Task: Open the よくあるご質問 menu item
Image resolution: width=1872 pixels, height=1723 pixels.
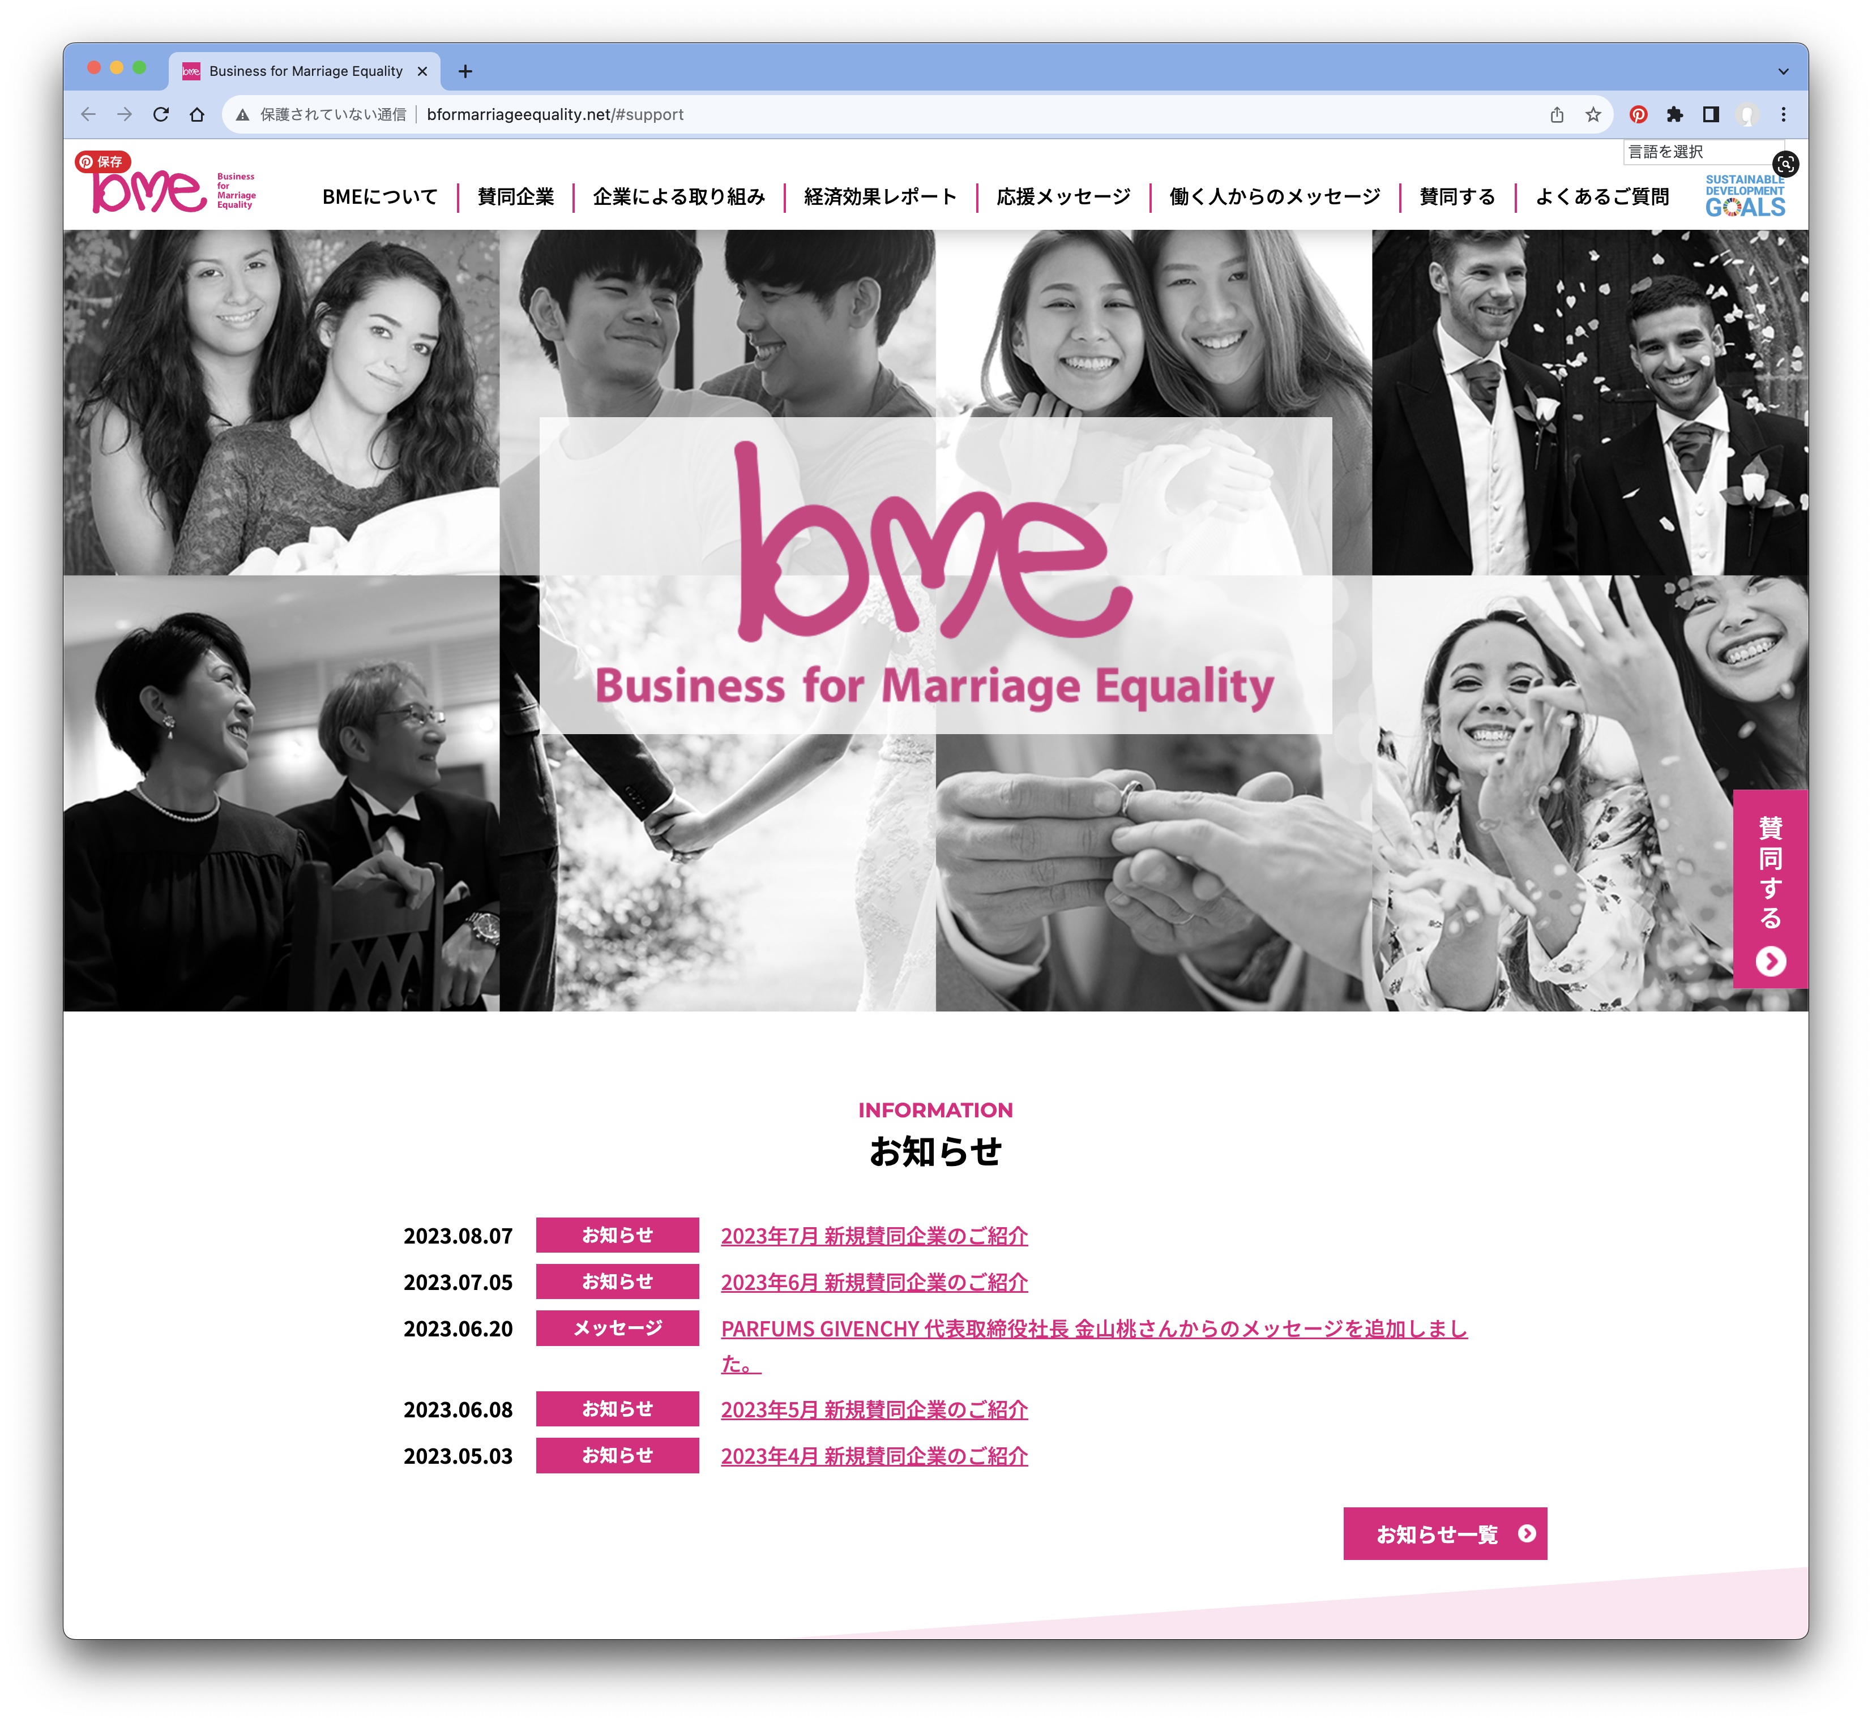Action: (1602, 197)
